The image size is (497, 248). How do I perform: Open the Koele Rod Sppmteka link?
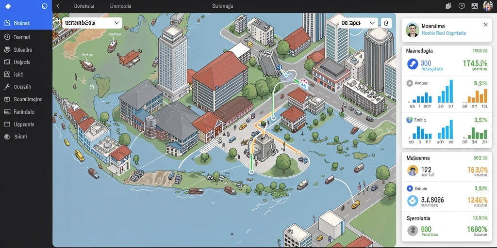tap(444, 33)
